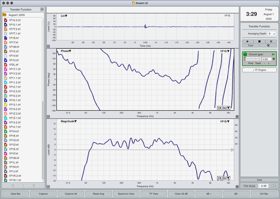Open the wrench and hammer settings icon
This screenshot has width=280, height=199.
pyautogui.click(x=268, y=46)
